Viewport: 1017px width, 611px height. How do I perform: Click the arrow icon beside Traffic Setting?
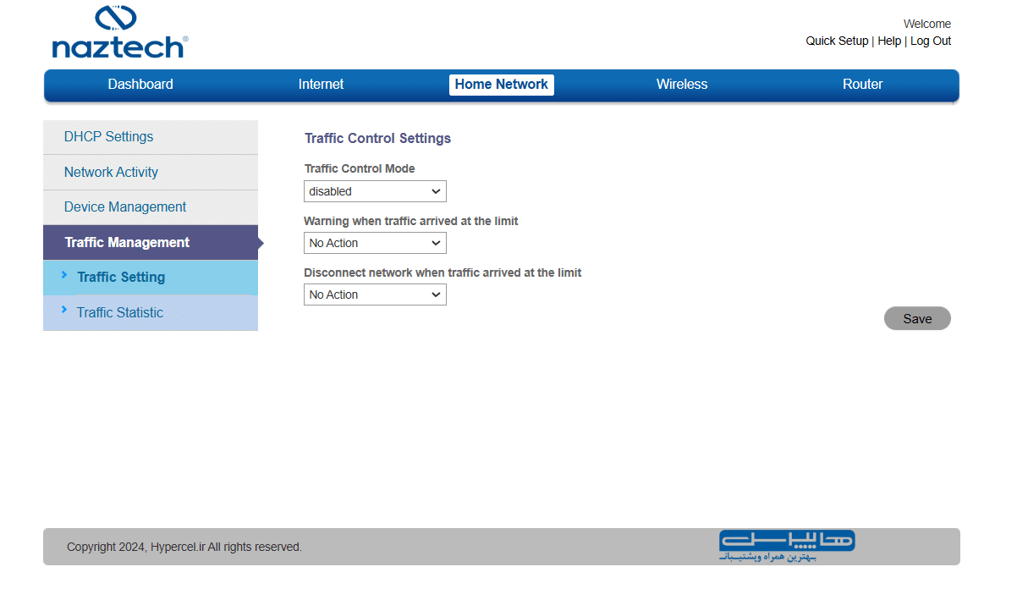click(x=64, y=275)
